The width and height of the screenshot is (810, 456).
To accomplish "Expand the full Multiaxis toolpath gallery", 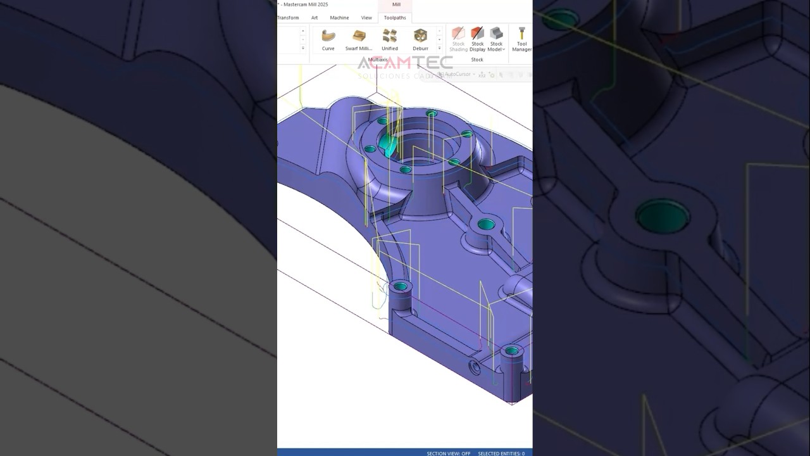I will (x=439, y=49).
